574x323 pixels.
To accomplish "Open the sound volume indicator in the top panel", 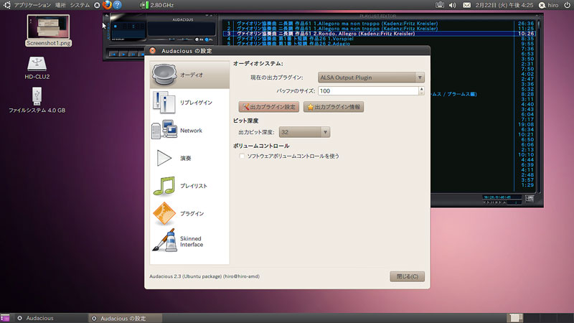I will pyautogui.click(x=453, y=5).
